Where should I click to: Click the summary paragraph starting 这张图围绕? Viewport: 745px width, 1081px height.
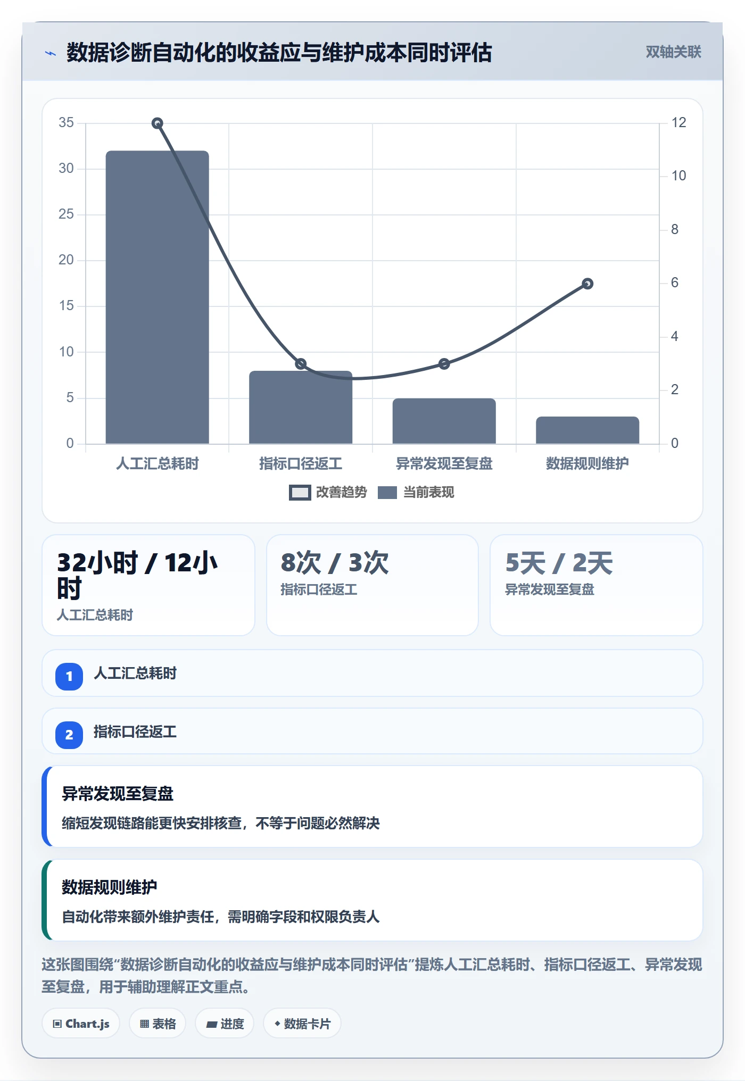pyautogui.click(x=372, y=976)
